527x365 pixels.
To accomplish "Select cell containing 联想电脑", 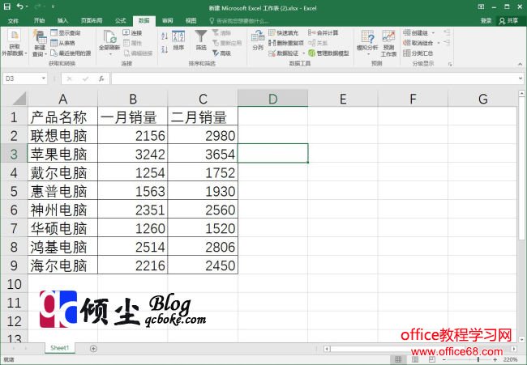I will coord(62,135).
